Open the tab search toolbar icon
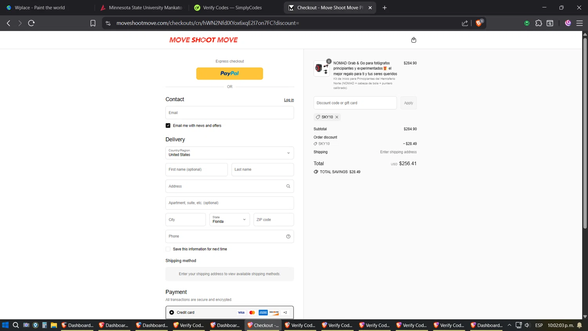 click(x=550, y=23)
